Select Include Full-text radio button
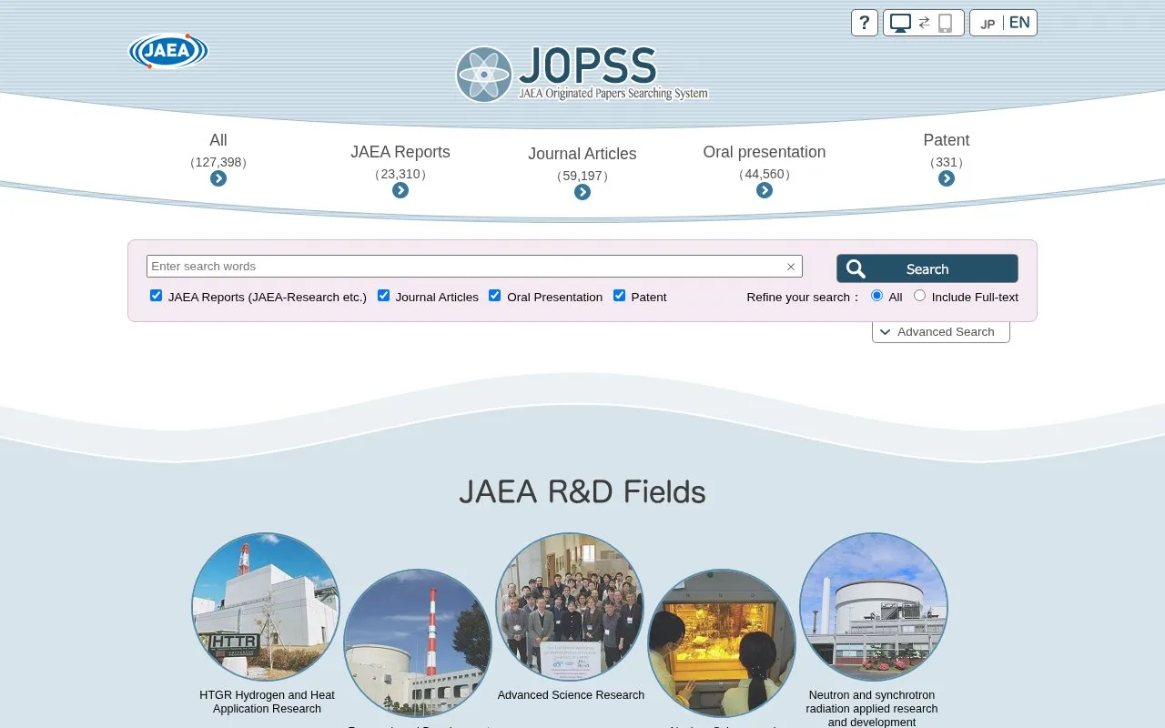Screen dimensions: 1165x728 coord(920,296)
